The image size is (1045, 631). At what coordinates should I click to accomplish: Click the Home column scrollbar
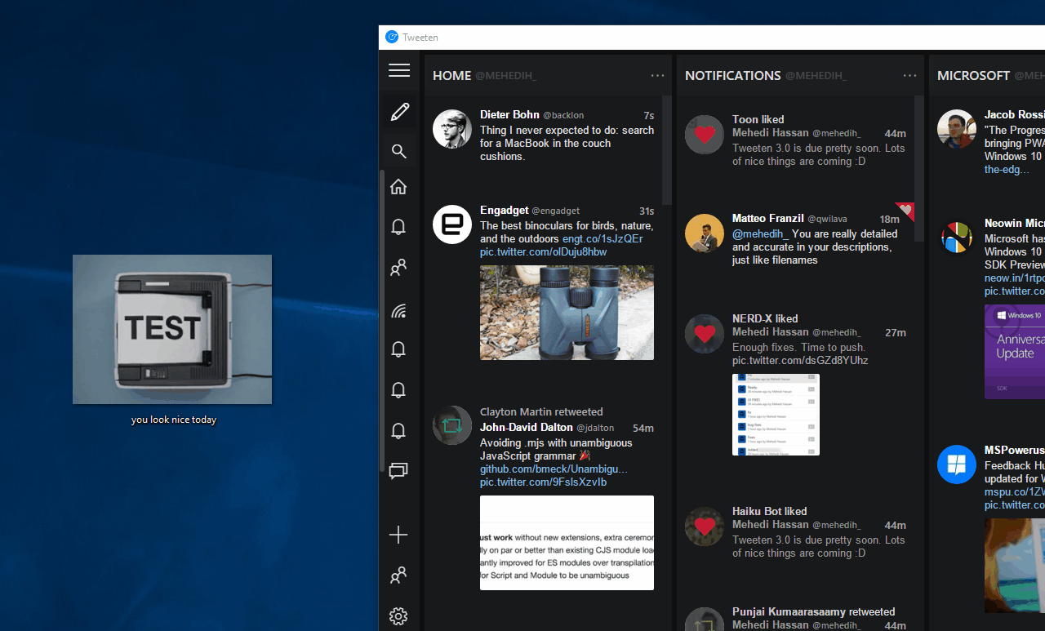667,150
